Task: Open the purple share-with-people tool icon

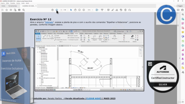Action: coord(183,59)
